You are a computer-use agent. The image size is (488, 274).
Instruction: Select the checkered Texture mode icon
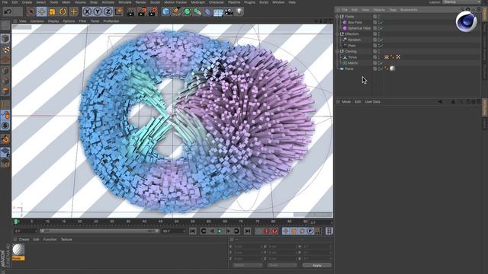[5, 49]
